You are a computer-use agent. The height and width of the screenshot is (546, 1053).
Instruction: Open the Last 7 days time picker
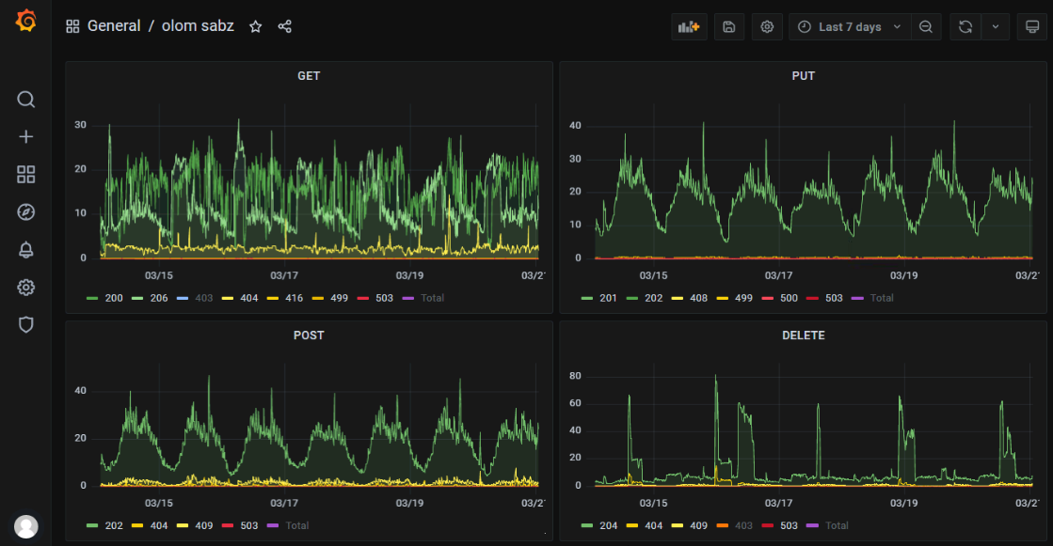coord(849,27)
